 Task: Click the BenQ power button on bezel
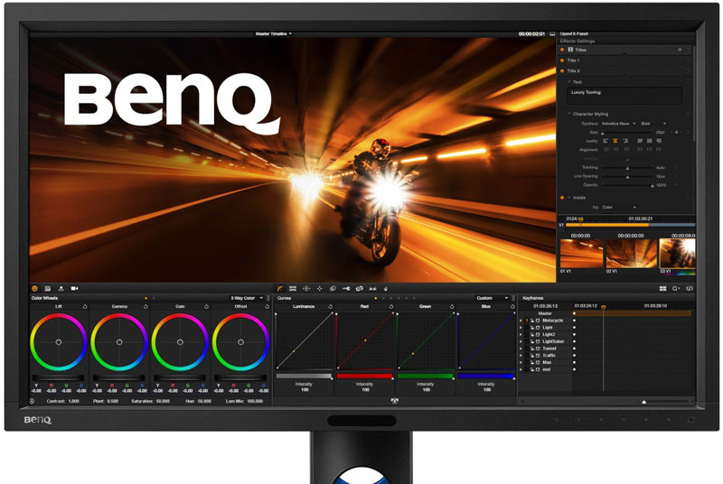coord(690,420)
